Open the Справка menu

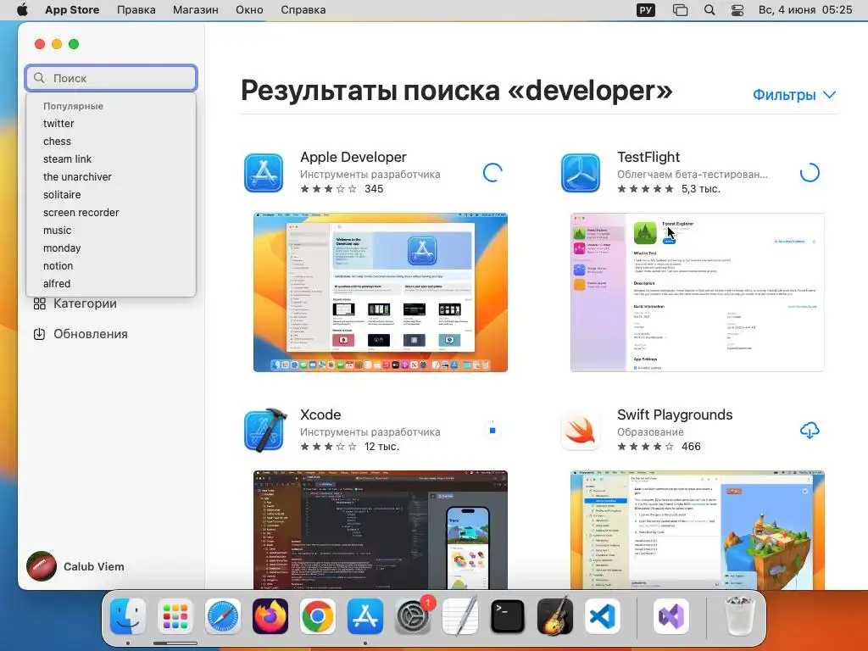303,10
